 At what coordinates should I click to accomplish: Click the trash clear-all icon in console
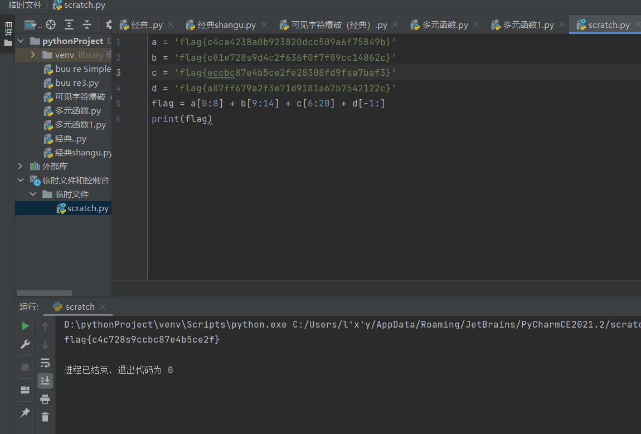(45, 417)
